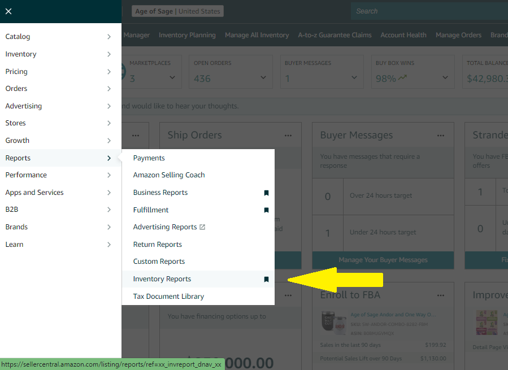Toggle bookmark for Fulfillment
508x370 pixels.
coord(266,210)
